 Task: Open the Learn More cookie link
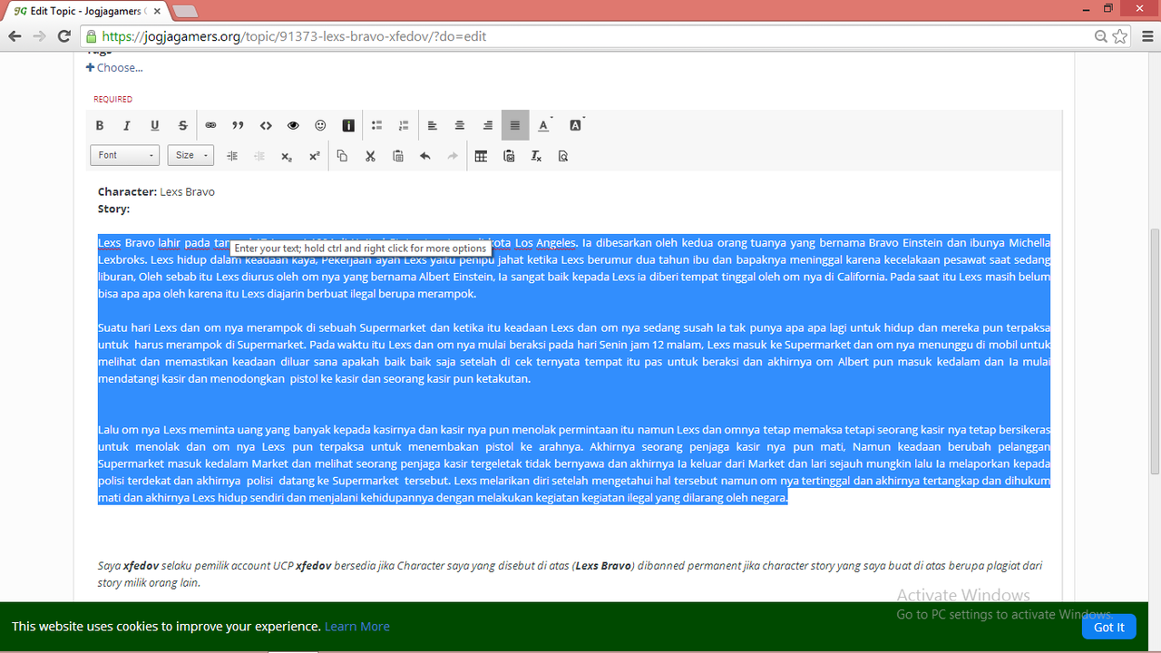[x=357, y=627]
